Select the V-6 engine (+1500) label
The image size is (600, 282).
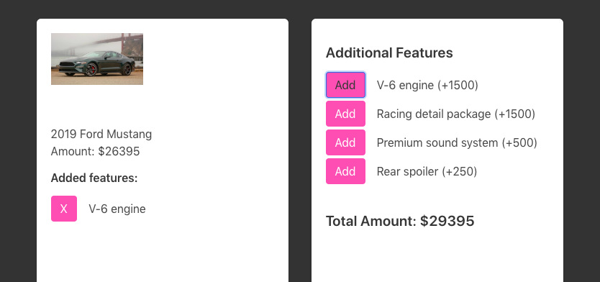pos(427,85)
